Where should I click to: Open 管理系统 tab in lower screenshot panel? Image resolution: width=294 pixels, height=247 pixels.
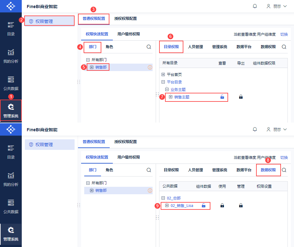tap(219, 170)
